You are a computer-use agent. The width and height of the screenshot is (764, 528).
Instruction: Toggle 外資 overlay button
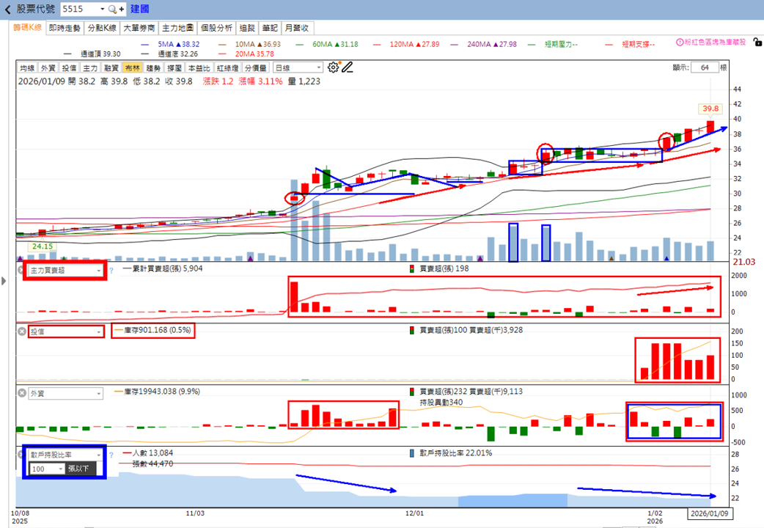click(48, 67)
